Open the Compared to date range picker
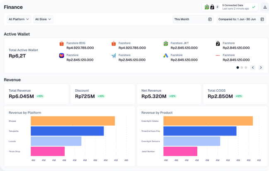This screenshot has height=171, width=269. click(241, 19)
